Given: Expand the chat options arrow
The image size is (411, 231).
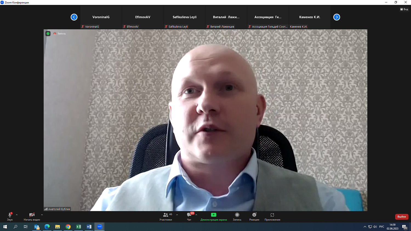Looking at the screenshot, I should coord(196,215).
